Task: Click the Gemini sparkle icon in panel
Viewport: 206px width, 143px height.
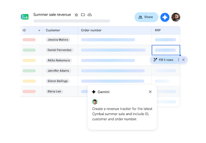Action: (x=94, y=92)
